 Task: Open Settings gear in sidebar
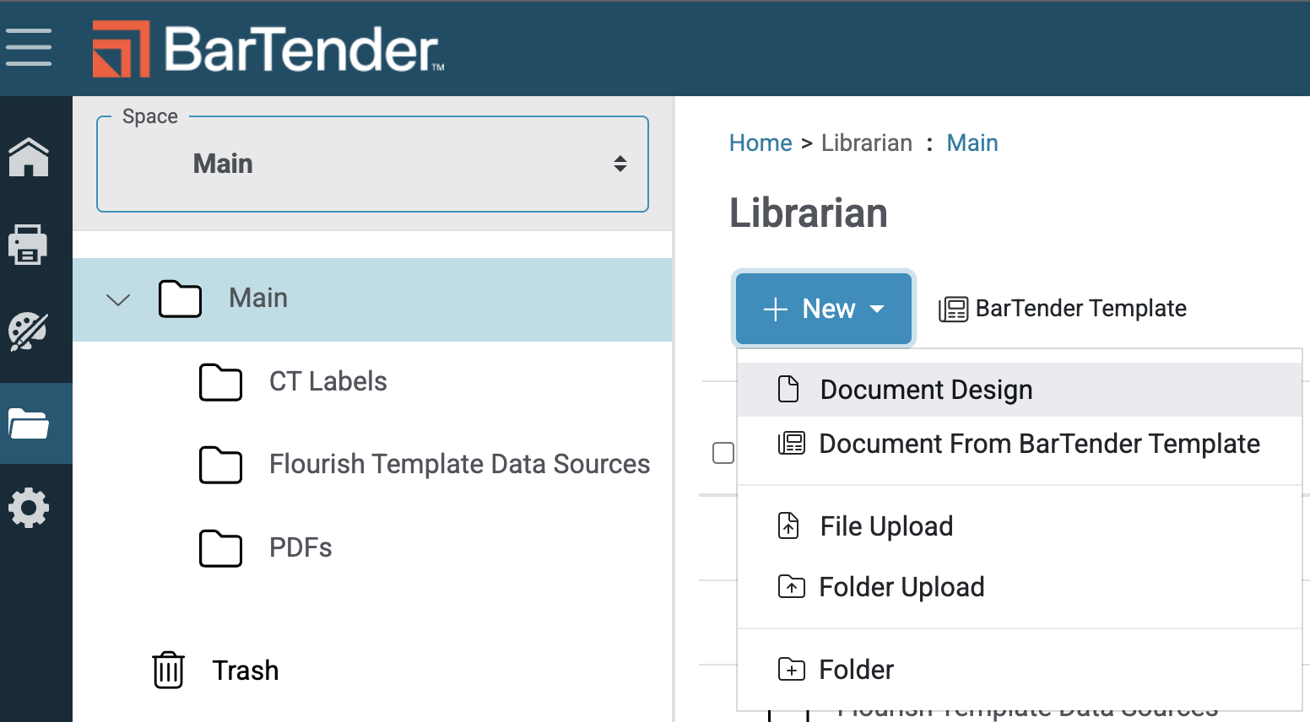point(29,508)
